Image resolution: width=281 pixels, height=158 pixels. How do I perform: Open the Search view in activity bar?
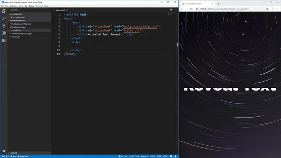pos(4,18)
